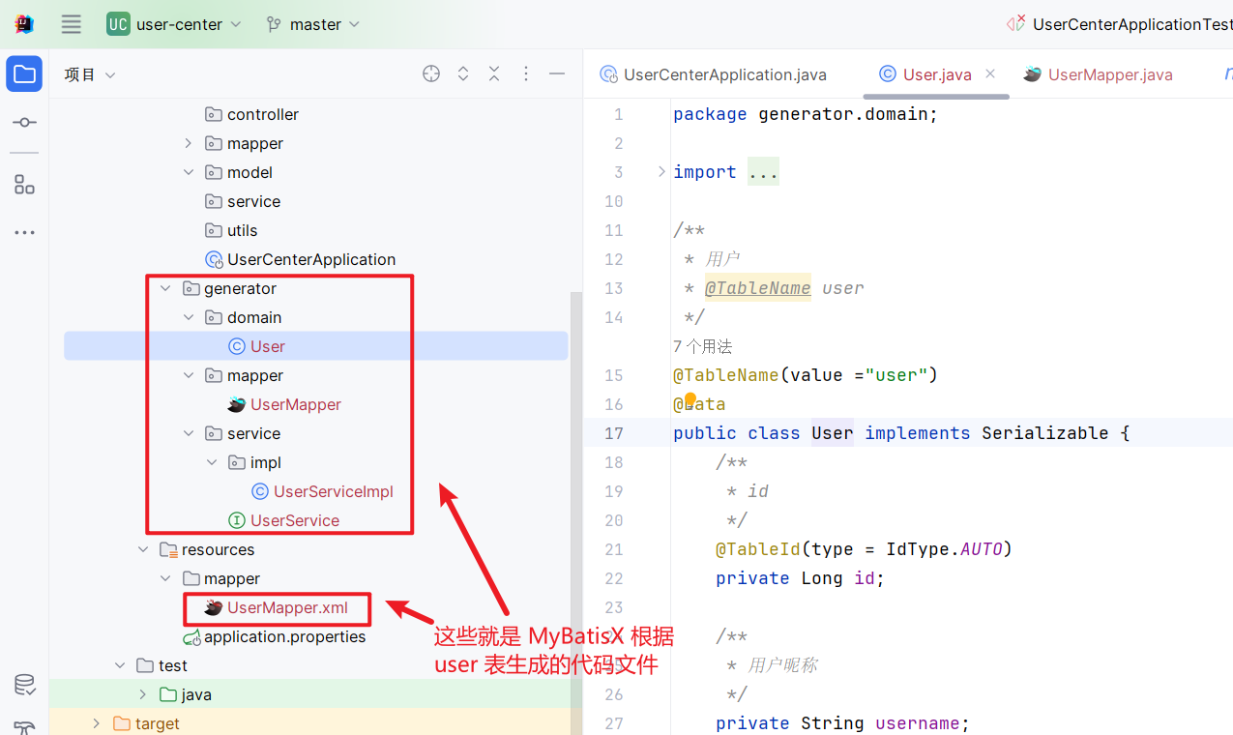Viewport: 1233px width, 735px height.
Task: Switch to UserMapper.java tab
Action: tap(1099, 74)
